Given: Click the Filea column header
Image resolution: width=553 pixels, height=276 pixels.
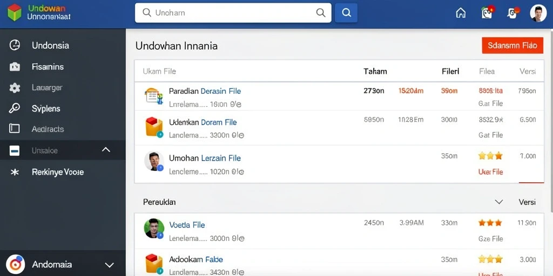Looking at the screenshot, I should click(487, 72).
